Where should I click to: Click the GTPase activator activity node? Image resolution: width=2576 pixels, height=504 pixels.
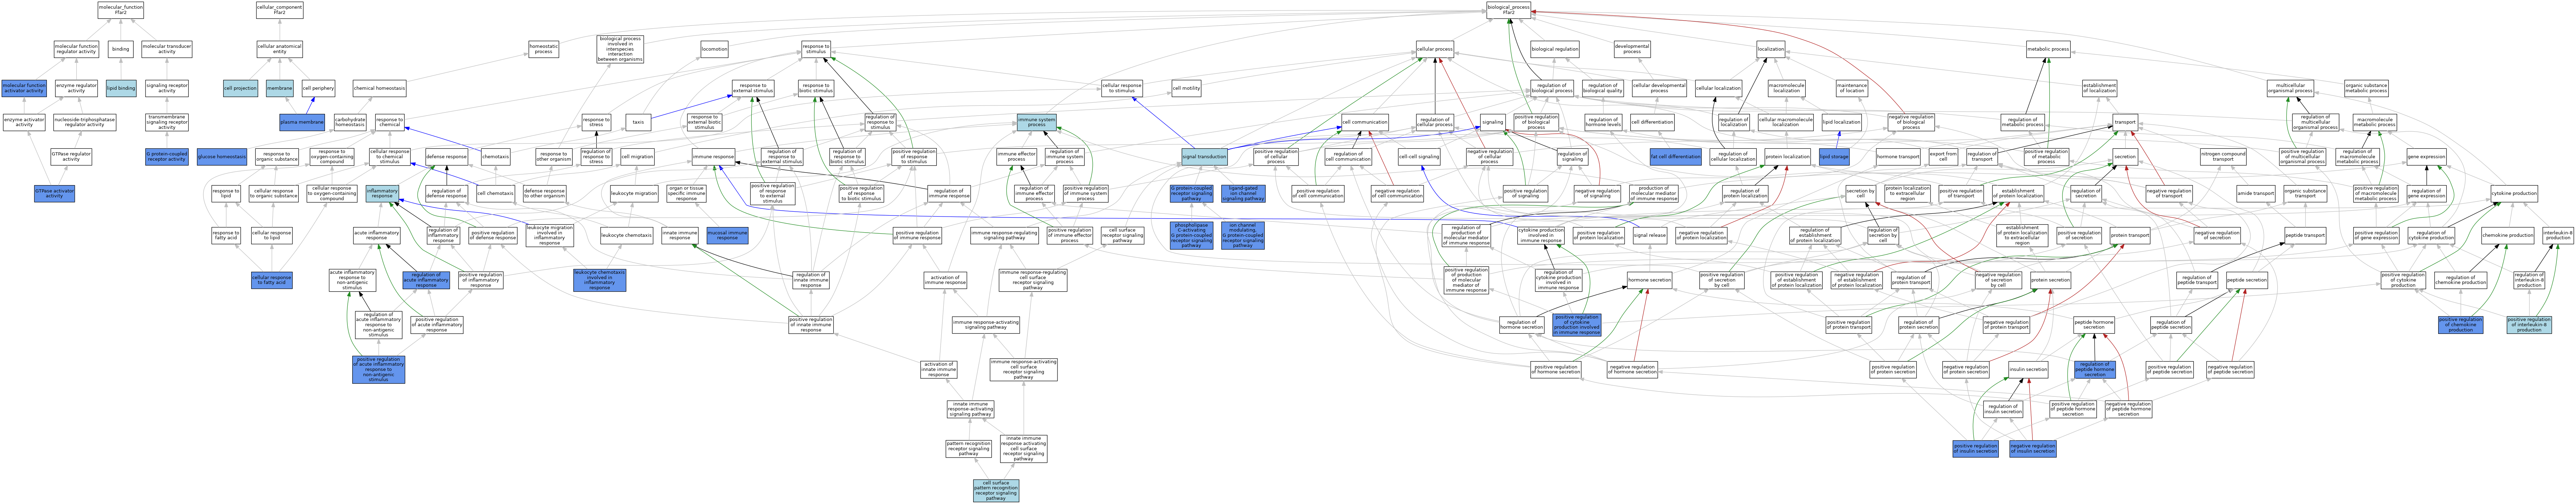click(x=54, y=193)
